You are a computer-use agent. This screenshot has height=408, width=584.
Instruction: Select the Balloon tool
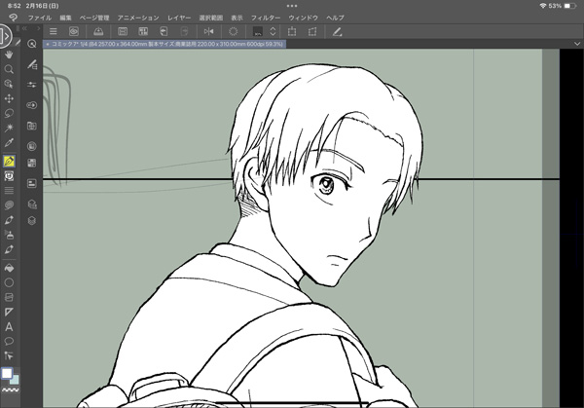click(x=9, y=341)
